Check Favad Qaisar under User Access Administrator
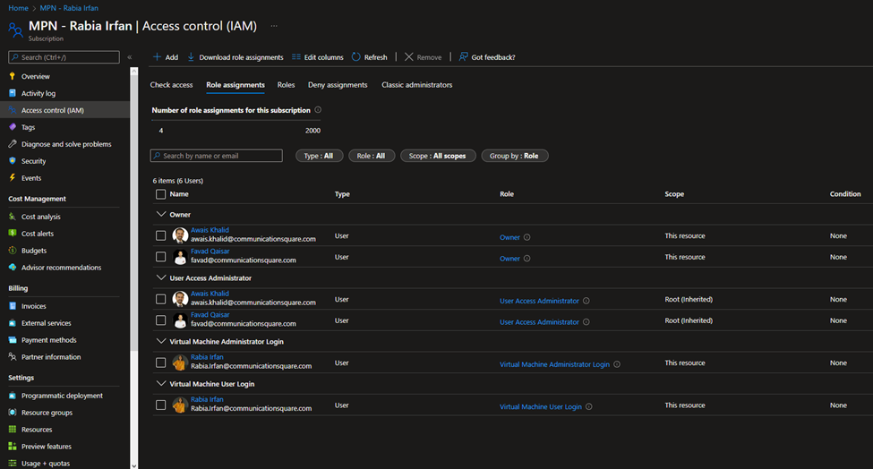 tap(160, 320)
